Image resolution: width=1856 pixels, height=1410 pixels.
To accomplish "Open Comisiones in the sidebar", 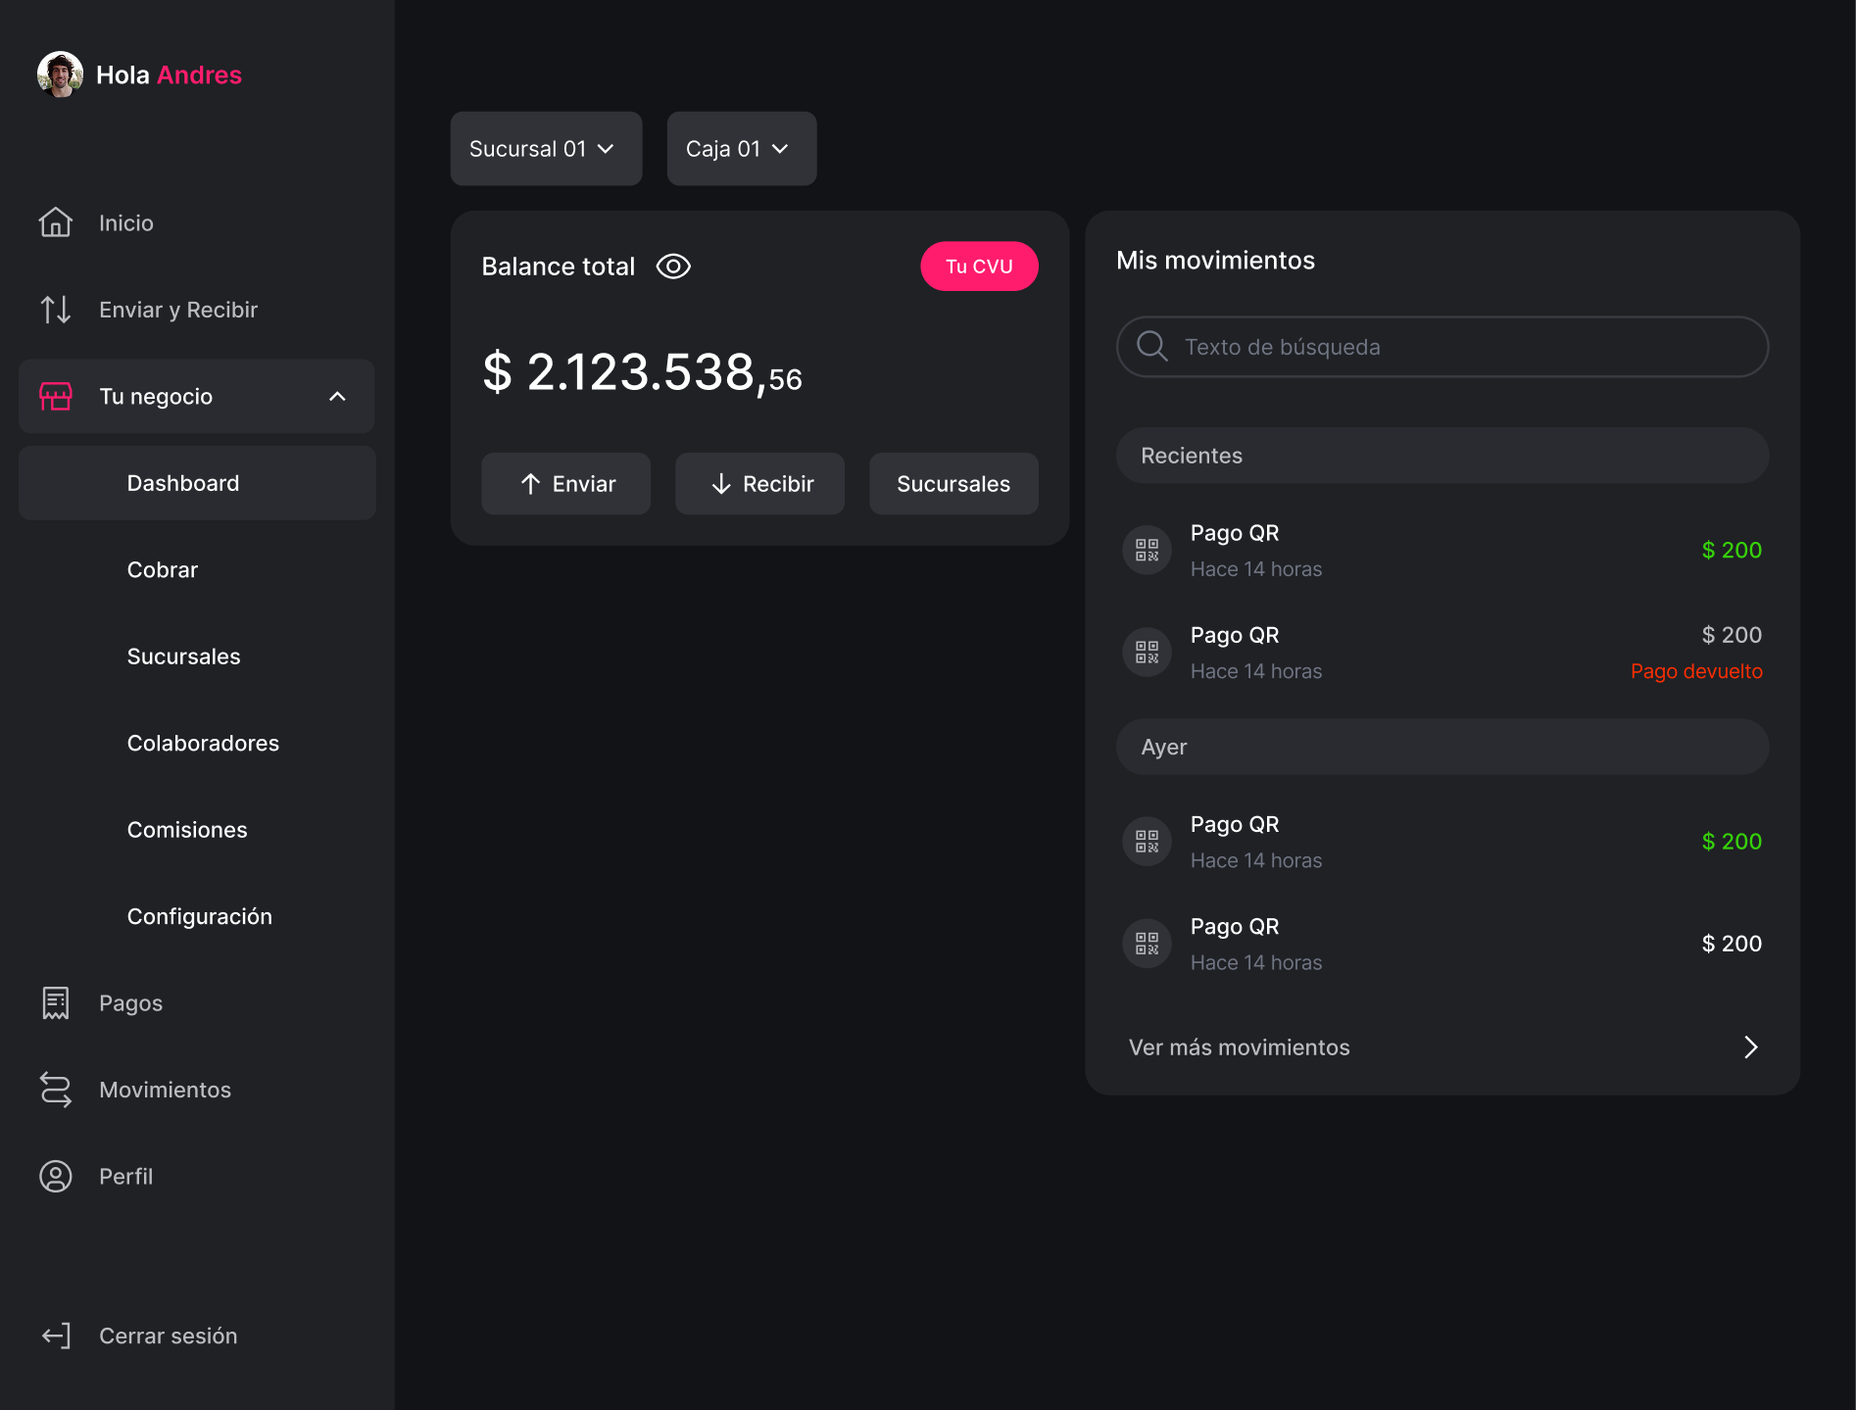I will pyautogui.click(x=187, y=830).
